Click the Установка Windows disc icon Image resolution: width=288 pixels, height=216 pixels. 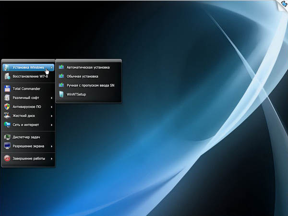(7, 67)
